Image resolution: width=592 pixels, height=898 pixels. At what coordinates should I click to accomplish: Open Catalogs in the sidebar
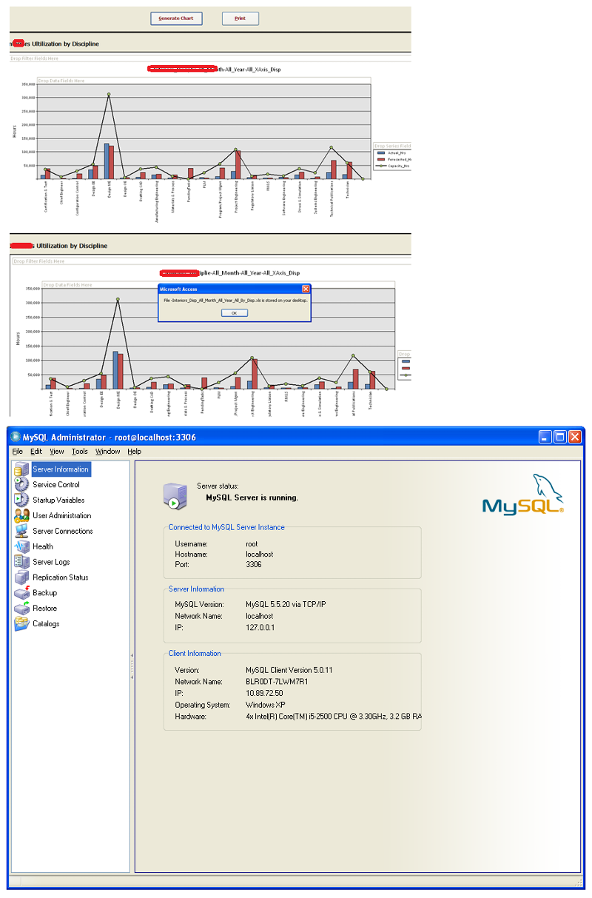[x=46, y=624]
